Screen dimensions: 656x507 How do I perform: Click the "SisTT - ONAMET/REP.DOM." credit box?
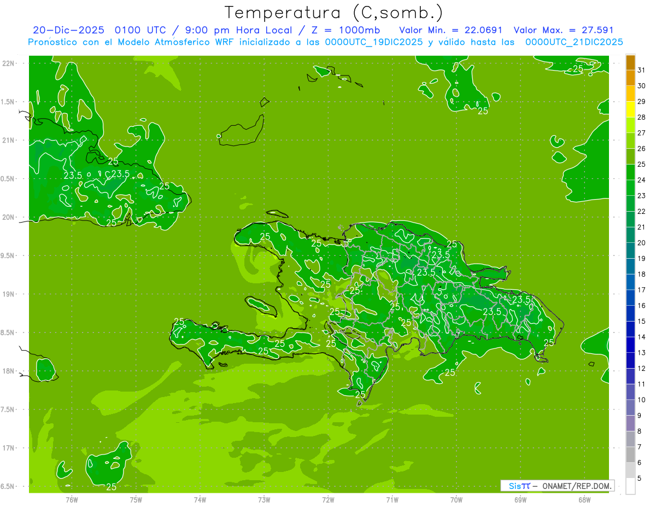coord(558,486)
